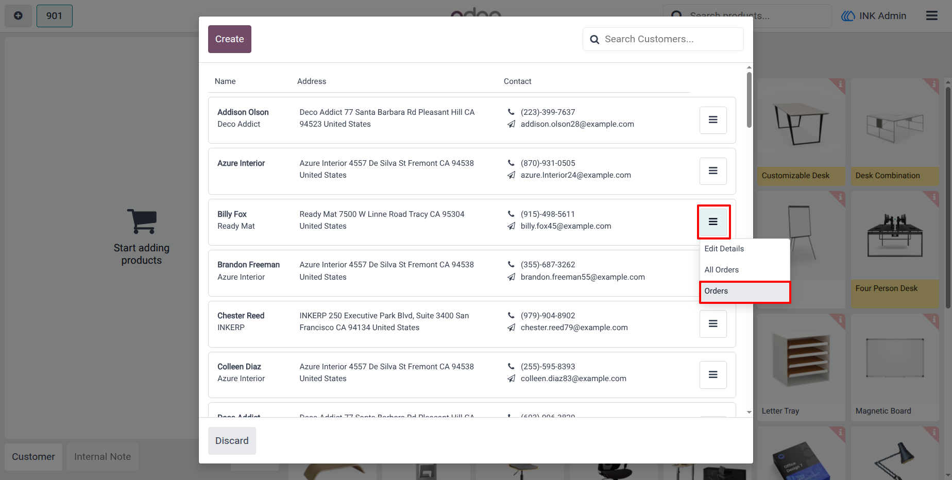Click info badge on Letter Tray product
Image resolution: width=952 pixels, height=480 pixels.
pyautogui.click(x=840, y=319)
